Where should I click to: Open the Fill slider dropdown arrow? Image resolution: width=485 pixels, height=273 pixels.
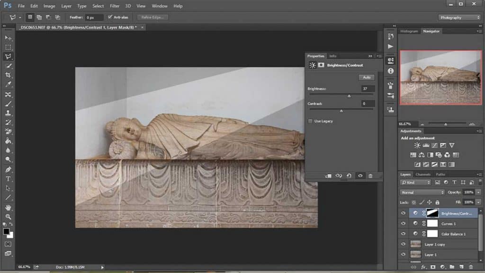(x=478, y=202)
